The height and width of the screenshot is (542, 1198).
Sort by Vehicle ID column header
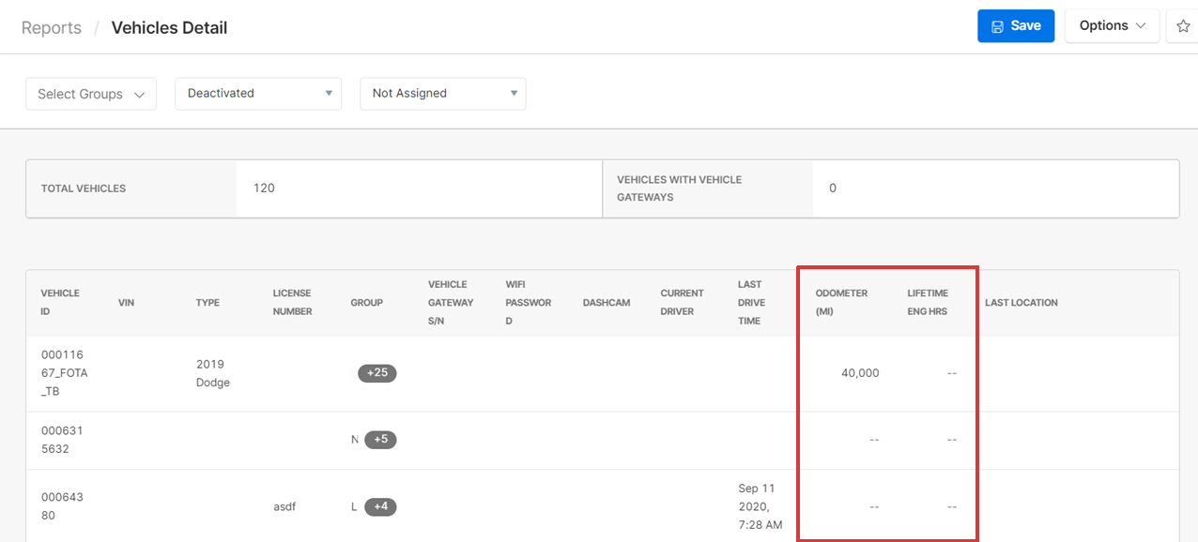pyautogui.click(x=60, y=302)
